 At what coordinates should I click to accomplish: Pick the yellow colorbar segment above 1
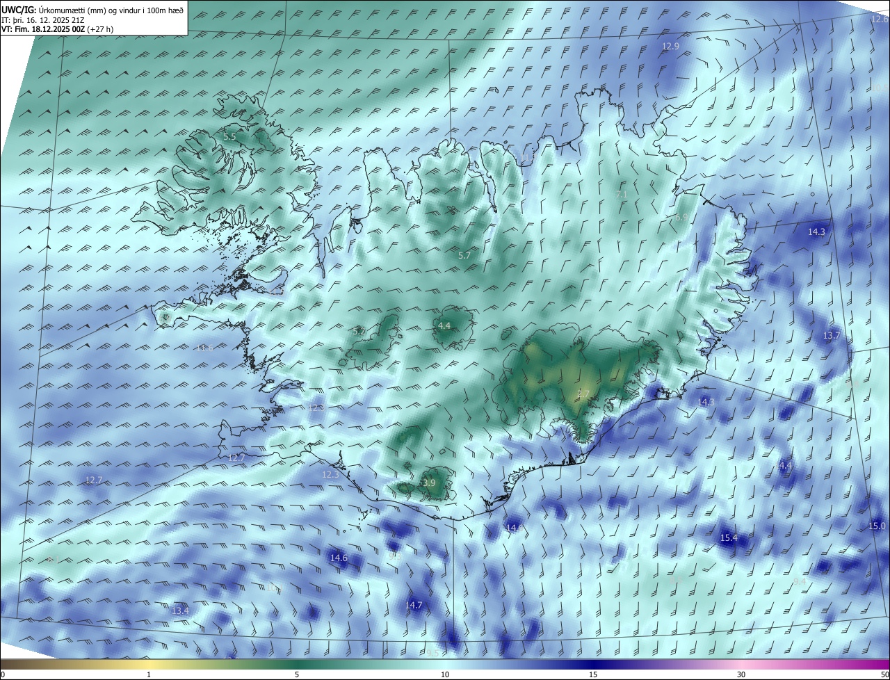[x=149, y=665]
